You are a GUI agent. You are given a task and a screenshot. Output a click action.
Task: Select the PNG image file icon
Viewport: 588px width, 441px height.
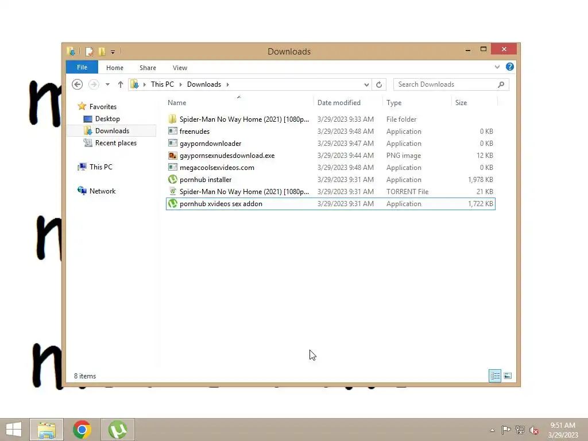click(x=172, y=156)
